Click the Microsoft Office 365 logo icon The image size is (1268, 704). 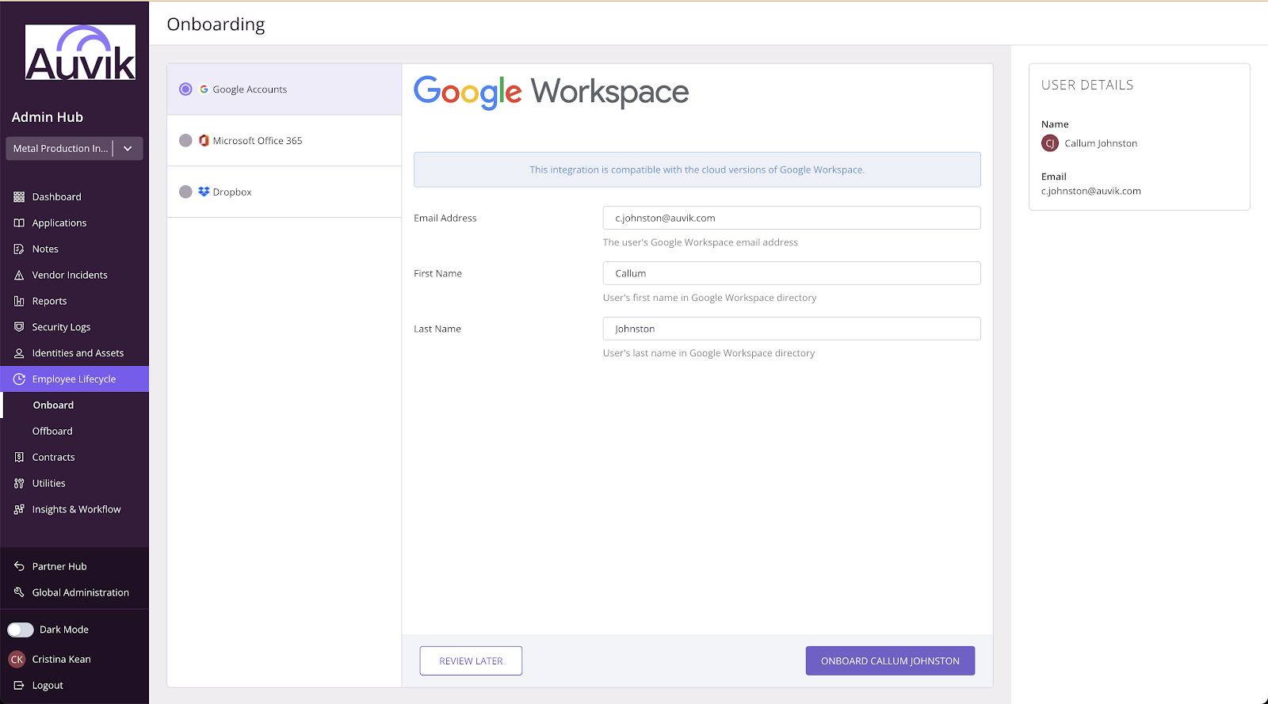click(x=204, y=140)
